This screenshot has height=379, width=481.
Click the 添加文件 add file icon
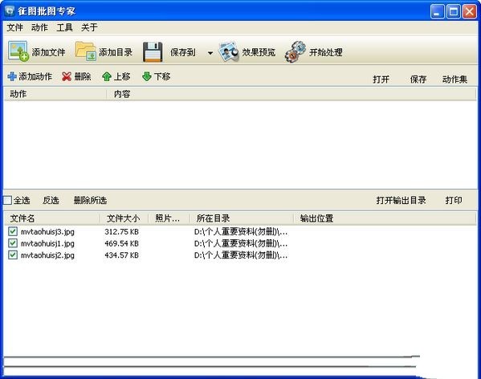pos(18,51)
